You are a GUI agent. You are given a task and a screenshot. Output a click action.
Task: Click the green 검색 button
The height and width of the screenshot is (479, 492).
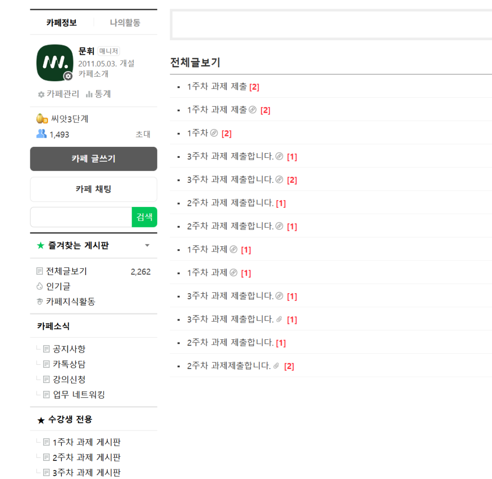tap(144, 217)
